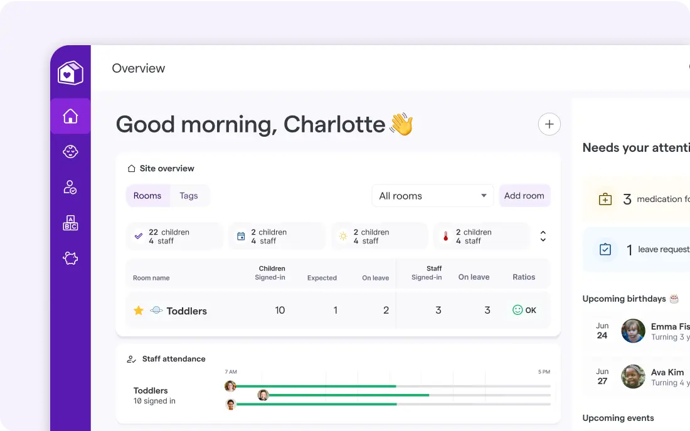Click the Jun 27 birthday date
690x431 pixels.
(602, 376)
